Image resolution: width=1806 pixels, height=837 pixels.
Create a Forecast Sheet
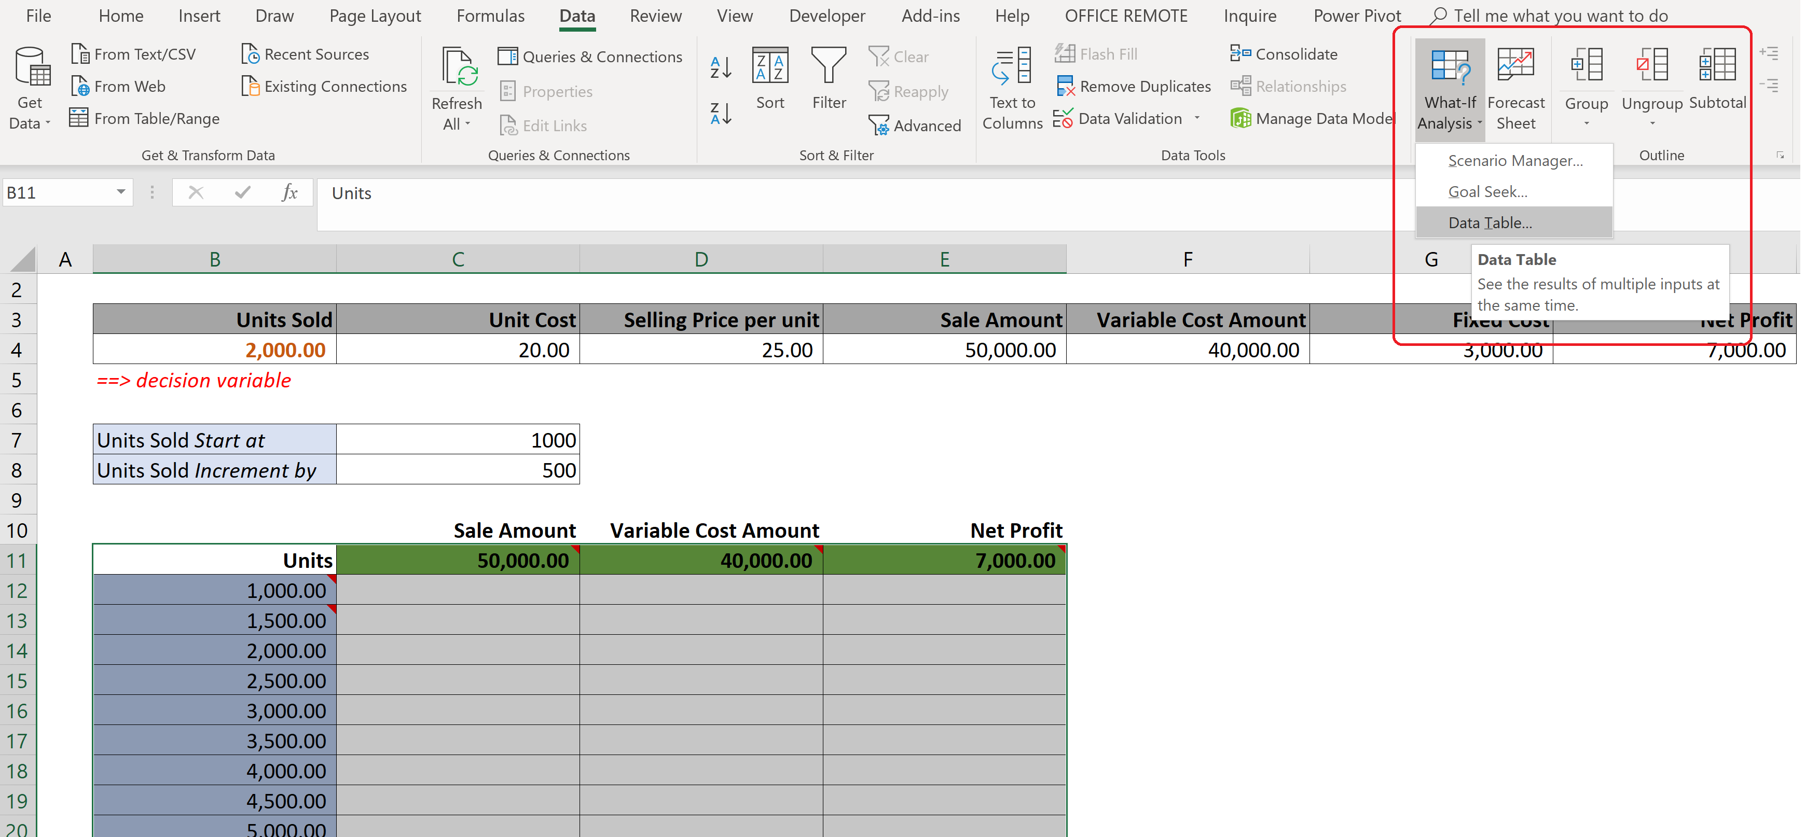tap(1516, 88)
